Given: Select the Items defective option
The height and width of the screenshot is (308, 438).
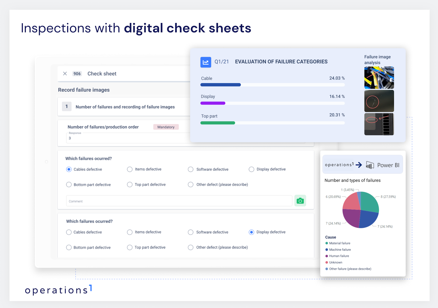Looking at the screenshot, I should pyautogui.click(x=129, y=169).
